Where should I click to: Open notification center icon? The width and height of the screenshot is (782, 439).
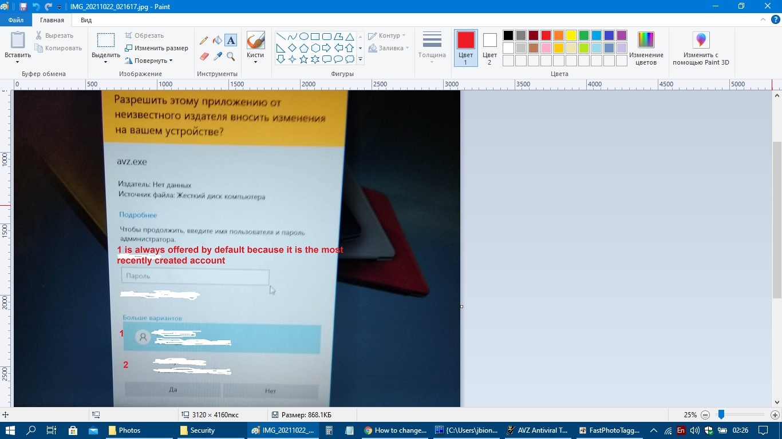[763, 430]
